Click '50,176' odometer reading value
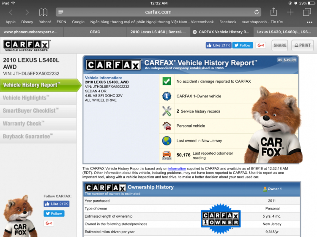Image resolution: width=317 pixels, height=237 pixels. 183,155
